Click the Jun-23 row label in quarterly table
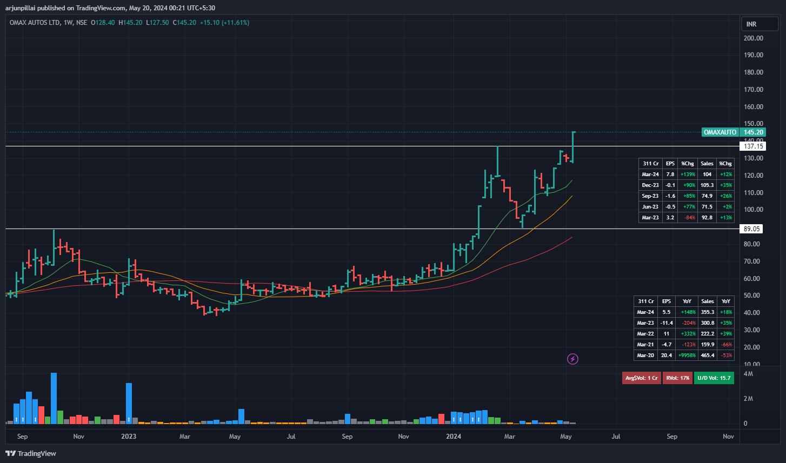Viewport: 786px width, 463px height. pyautogui.click(x=649, y=207)
